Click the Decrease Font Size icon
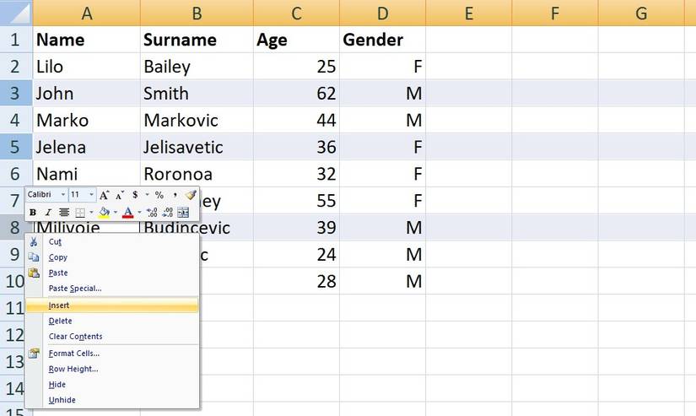The image size is (696, 416). [x=120, y=195]
